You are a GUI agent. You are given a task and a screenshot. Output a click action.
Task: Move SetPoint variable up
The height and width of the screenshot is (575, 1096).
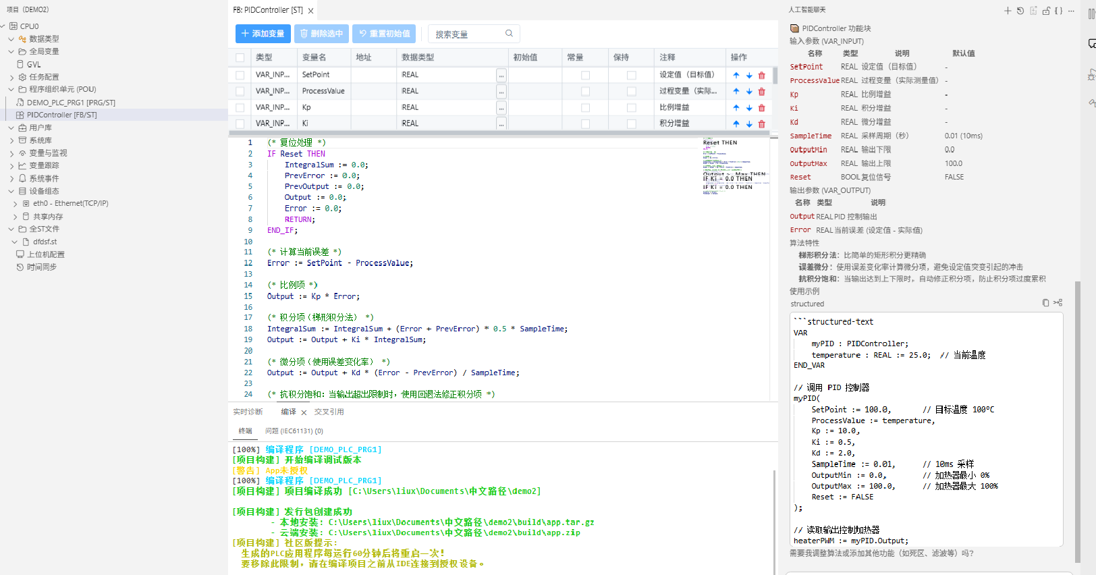(x=736, y=76)
